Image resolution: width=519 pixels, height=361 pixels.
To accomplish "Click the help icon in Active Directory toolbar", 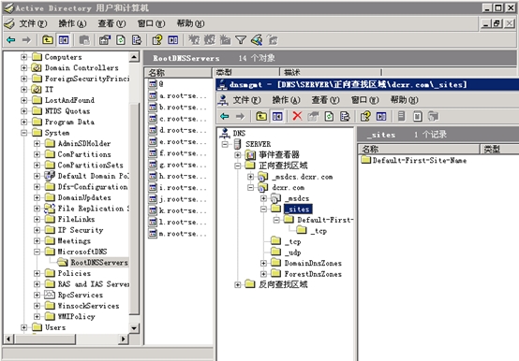I will point(157,40).
